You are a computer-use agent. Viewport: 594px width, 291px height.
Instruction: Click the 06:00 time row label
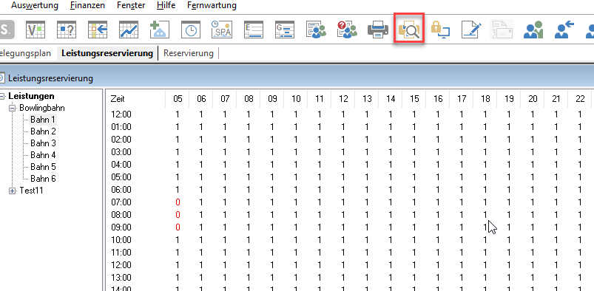[x=121, y=190]
